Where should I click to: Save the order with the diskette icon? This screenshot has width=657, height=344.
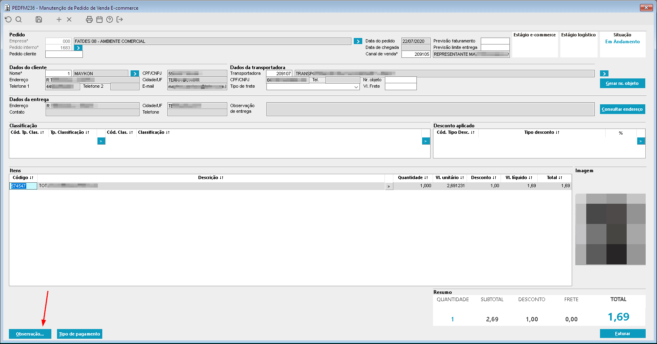pyautogui.click(x=39, y=19)
